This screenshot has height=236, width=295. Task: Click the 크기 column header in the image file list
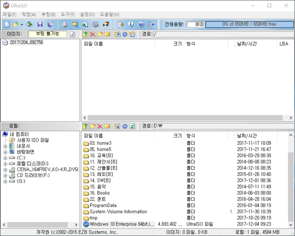[x=169, y=44]
